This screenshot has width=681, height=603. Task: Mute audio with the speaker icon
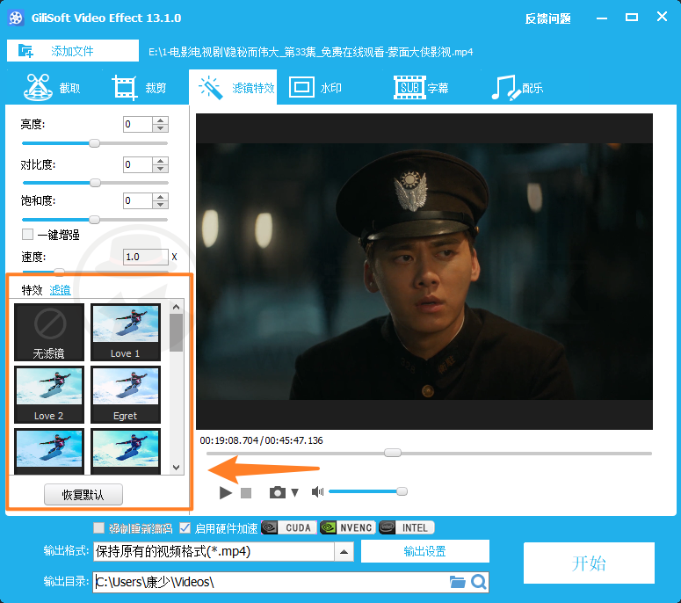point(317,491)
